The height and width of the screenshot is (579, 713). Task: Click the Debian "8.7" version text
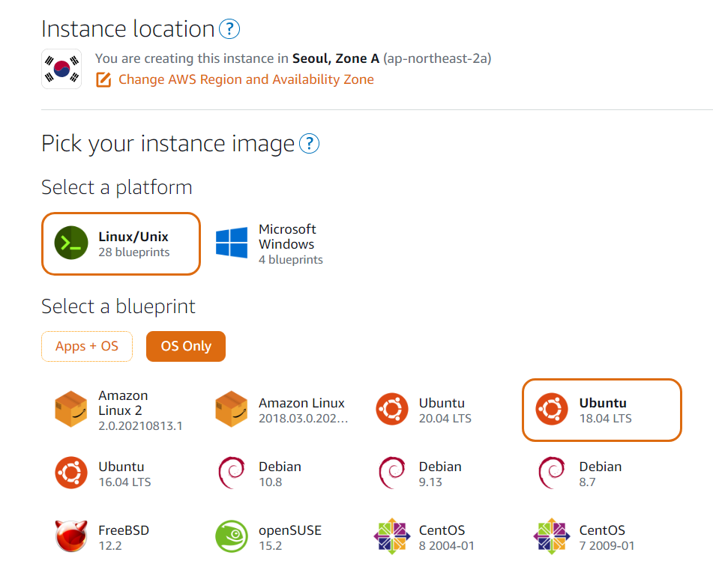[587, 482]
